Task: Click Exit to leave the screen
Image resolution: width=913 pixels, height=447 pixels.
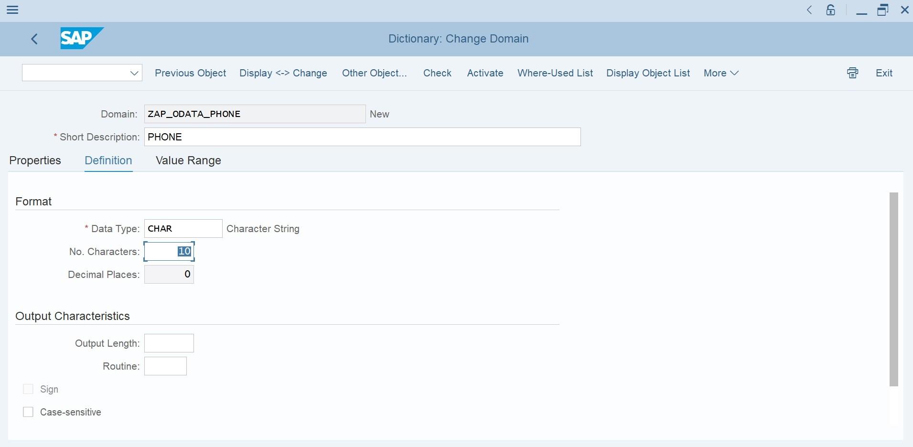Action: click(x=884, y=73)
